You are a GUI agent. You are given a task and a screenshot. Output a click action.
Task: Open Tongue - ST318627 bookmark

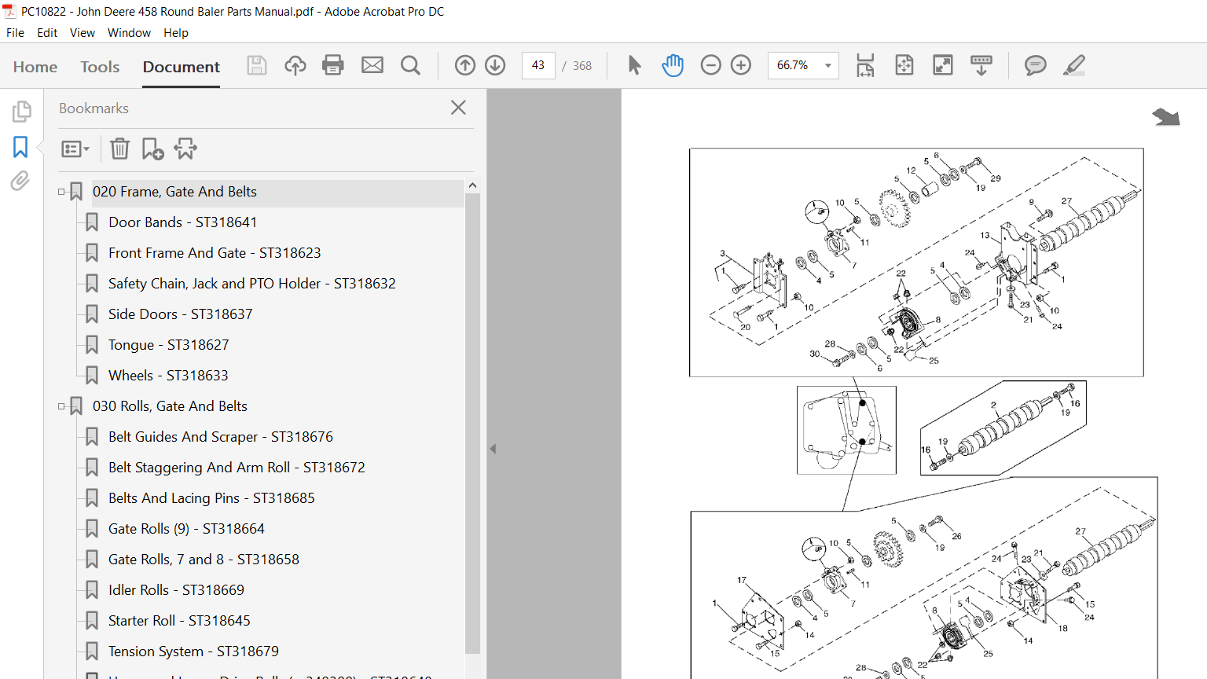169,345
